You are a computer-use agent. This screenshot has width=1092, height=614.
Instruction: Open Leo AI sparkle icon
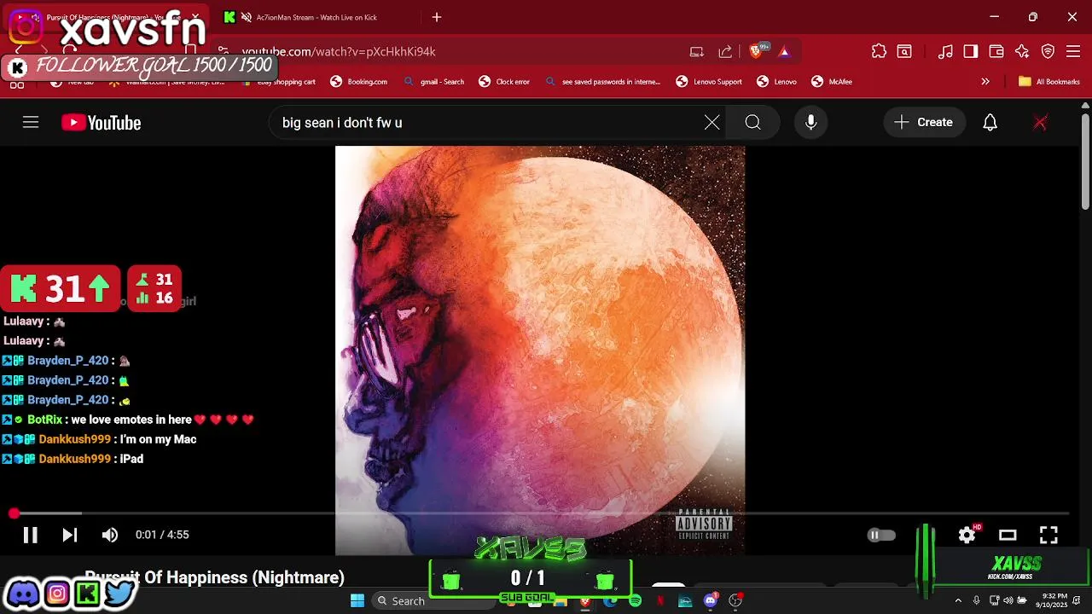pyautogui.click(x=1022, y=52)
